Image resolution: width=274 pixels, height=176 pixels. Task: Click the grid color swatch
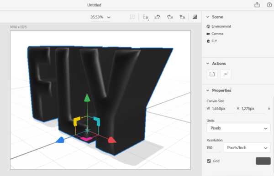pyautogui.click(x=263, y=161)
